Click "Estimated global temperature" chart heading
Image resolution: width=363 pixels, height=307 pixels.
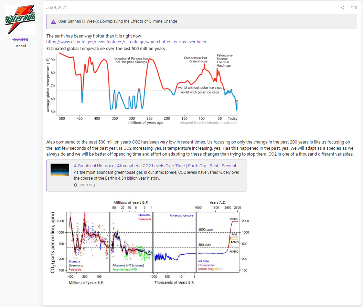106,49
